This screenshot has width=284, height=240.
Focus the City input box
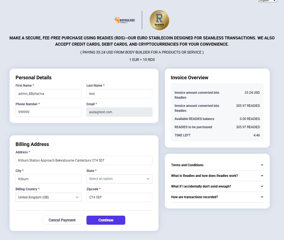(48, 179)
